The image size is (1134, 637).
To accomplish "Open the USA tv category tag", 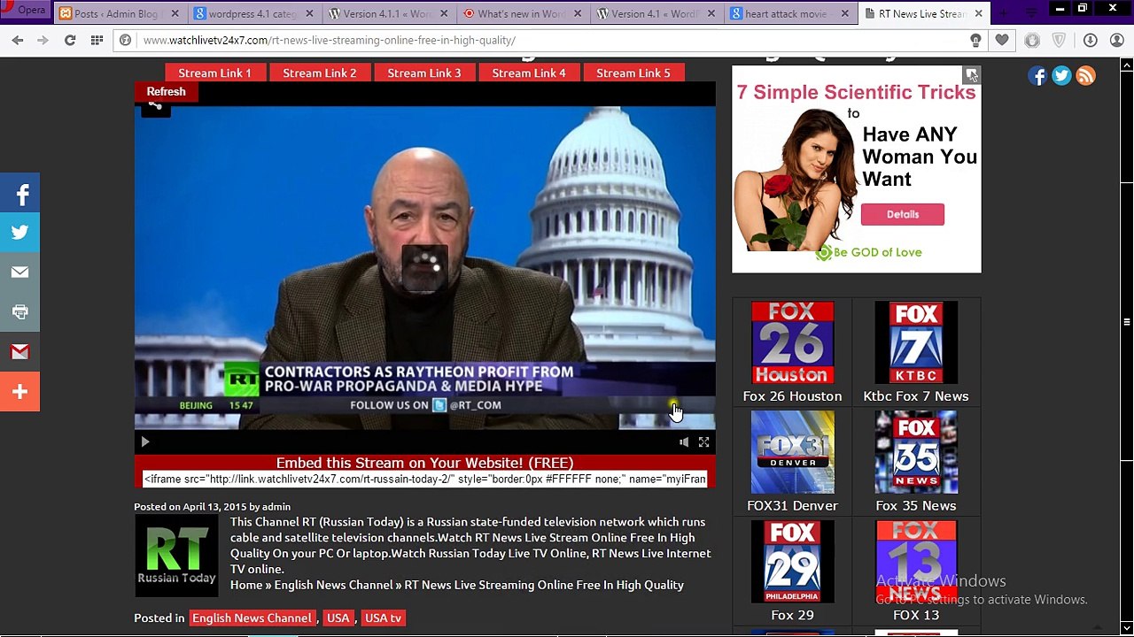I will click(x=383, y=618).
